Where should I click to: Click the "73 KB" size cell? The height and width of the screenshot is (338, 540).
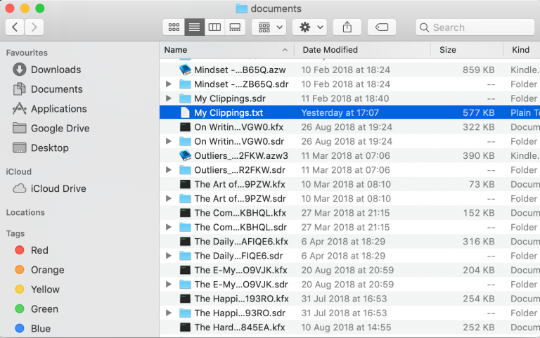482,184
